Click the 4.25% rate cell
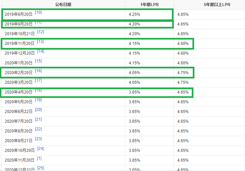 click(x=134, y=15)
